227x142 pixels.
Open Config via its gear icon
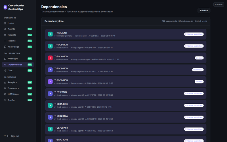coord(5,100)
